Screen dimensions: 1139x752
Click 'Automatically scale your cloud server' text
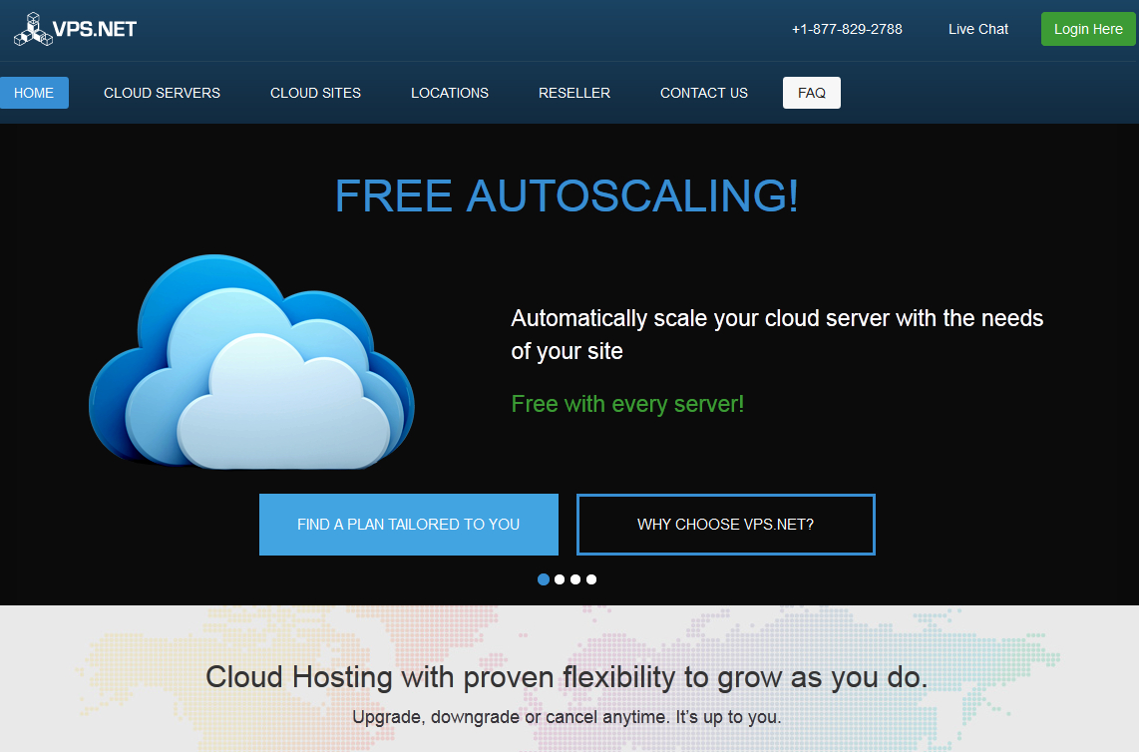point(777,334)
